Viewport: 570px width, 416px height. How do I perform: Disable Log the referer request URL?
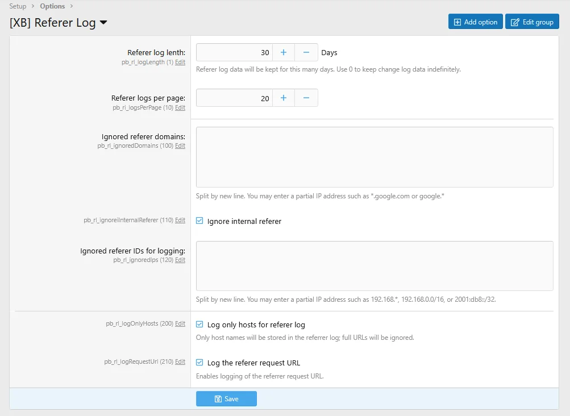tap(199, 363)
